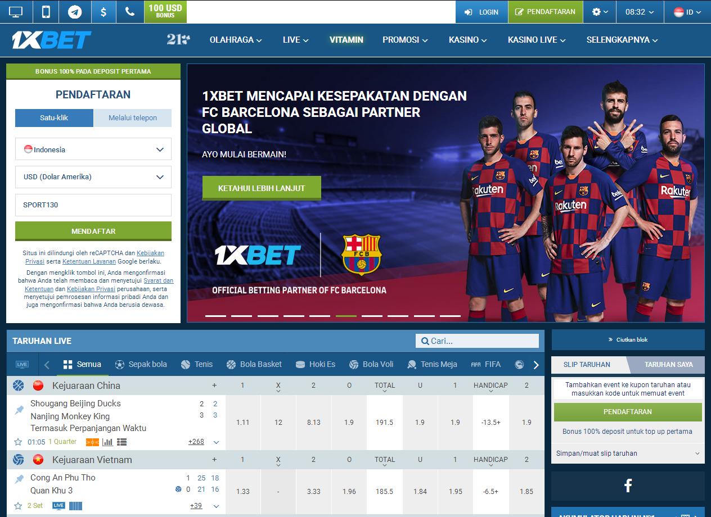This screenshot has width=711, height=517.
Task: Click KETAHUI LEBIH LANJUT banner button
Action: (x=262, y=188)
